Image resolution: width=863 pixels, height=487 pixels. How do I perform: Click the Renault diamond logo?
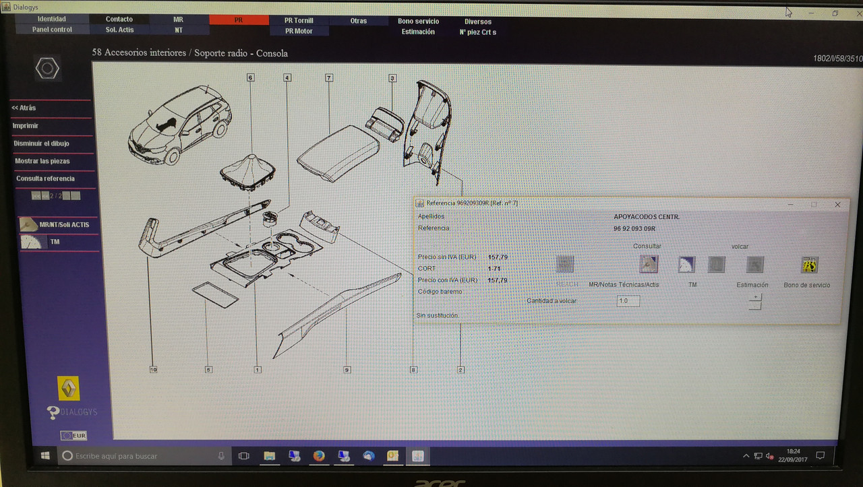pos(69,388)
